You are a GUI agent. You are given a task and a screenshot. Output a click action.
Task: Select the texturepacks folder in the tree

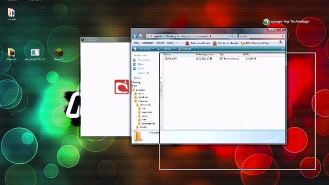click(x=148, y=123)
